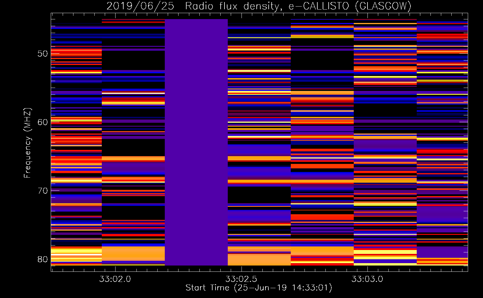
Task: Click the '60' frequency tick label
Action: point(43,122)
